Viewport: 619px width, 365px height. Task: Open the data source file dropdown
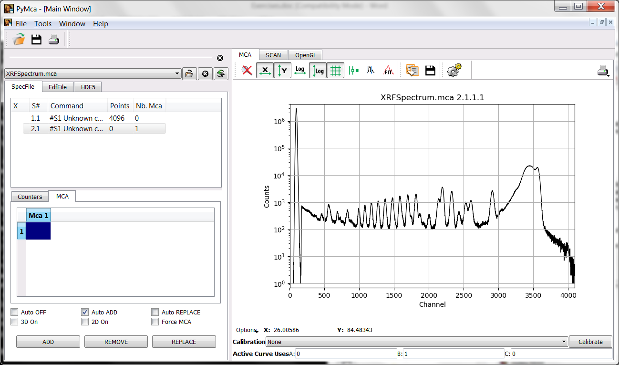177,73
